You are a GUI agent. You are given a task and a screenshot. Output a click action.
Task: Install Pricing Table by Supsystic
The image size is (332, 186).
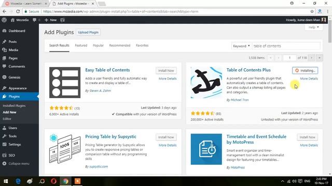166,137
